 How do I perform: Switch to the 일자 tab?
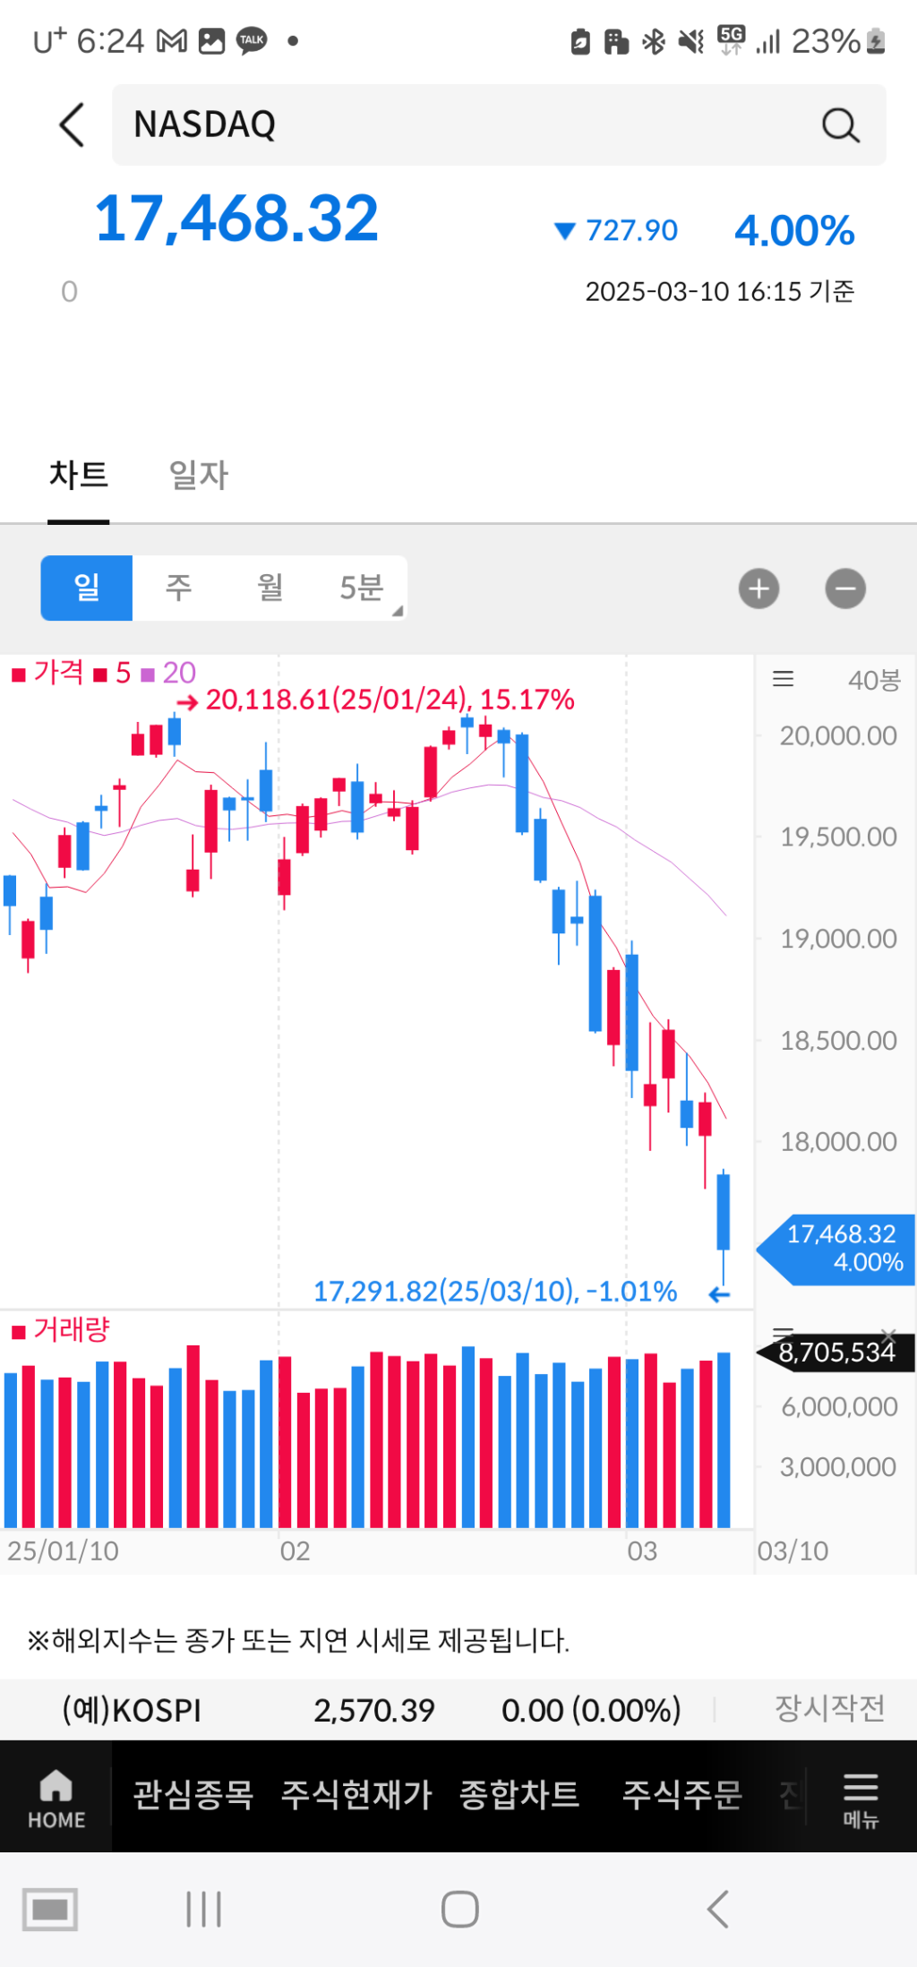pos(198,475)
